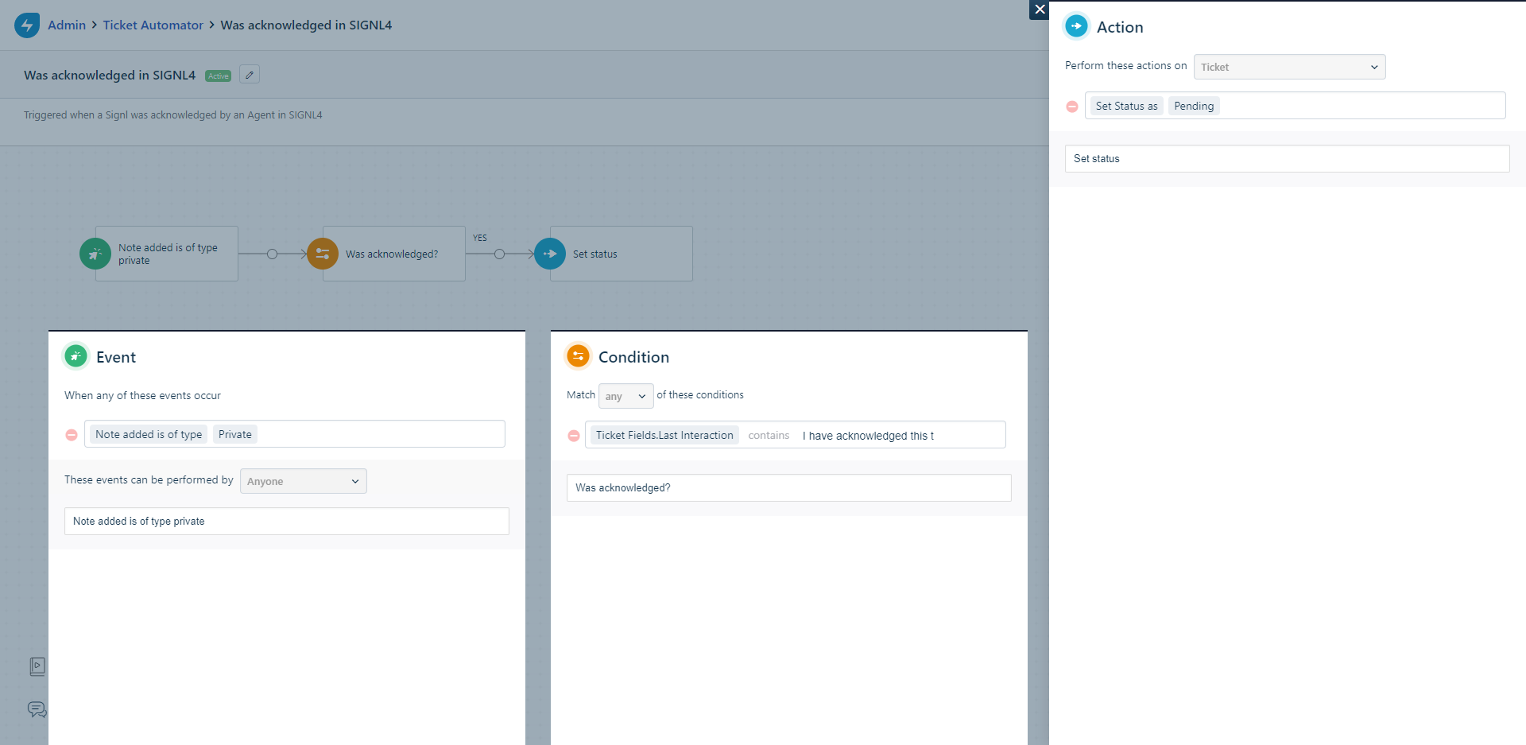Open the Perform these actions on Ticket dropdown
1526x745 pixels.
click(1289, 67)
